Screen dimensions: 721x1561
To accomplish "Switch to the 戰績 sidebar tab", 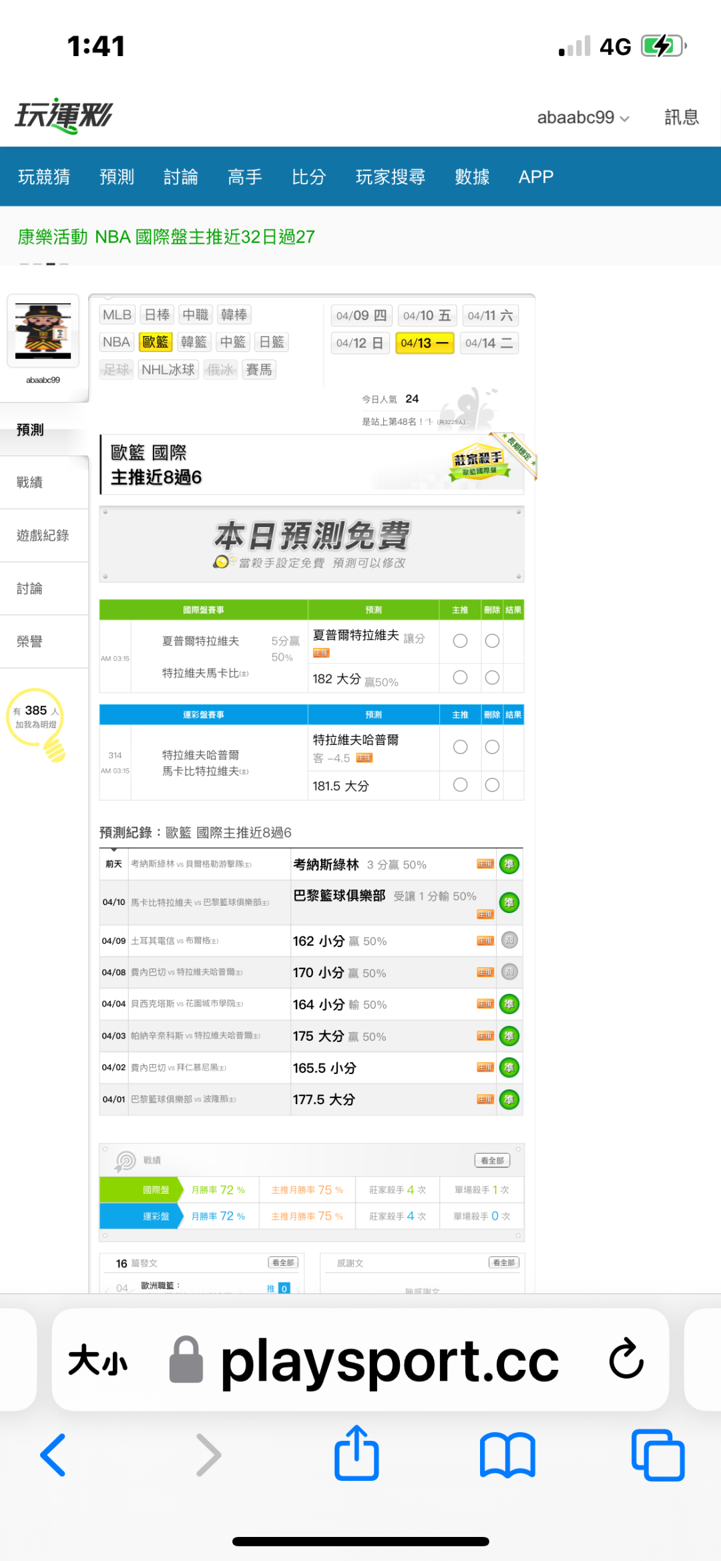I will pos(30,482).
